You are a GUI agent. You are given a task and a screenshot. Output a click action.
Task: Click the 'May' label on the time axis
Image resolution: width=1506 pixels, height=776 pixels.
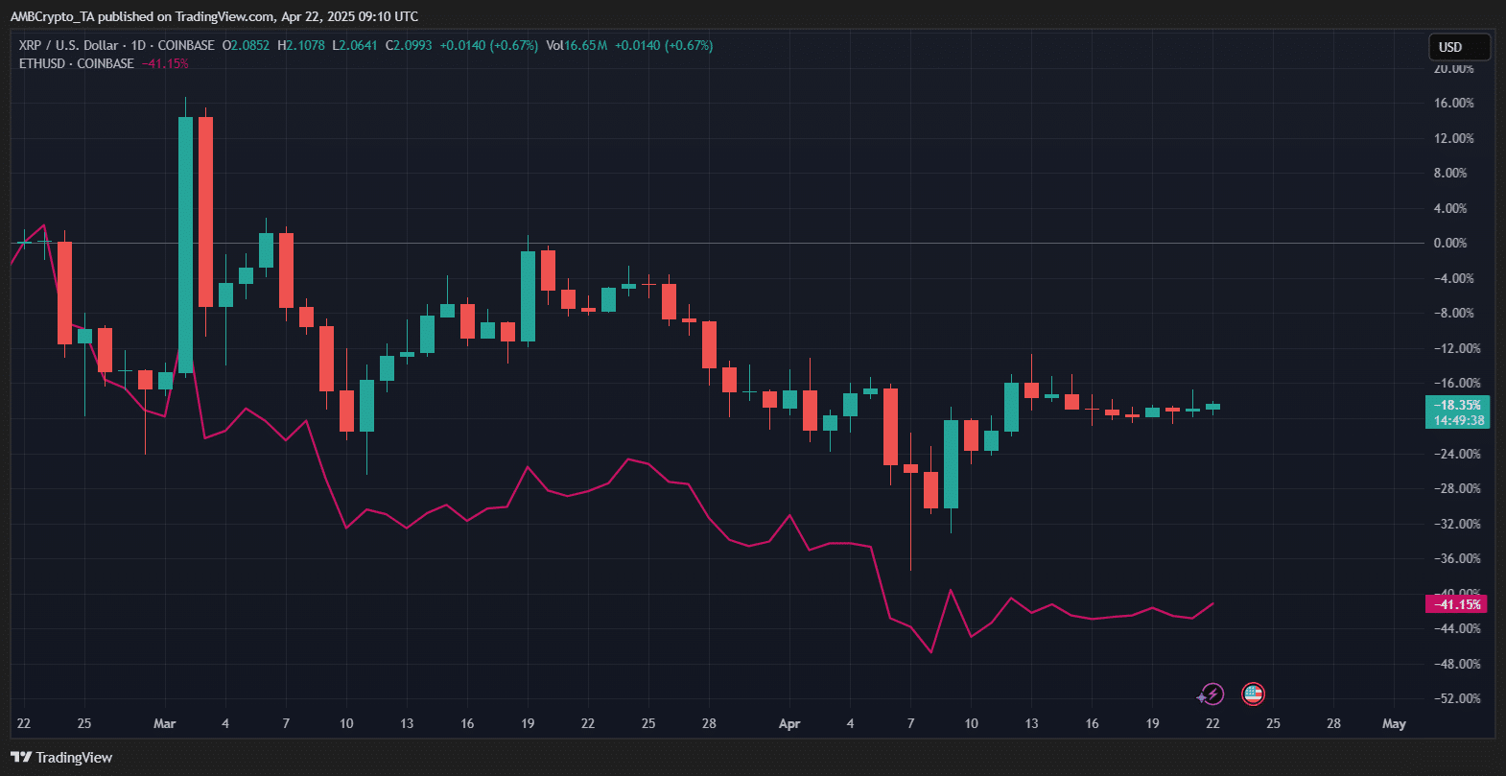pos(1394,723)
